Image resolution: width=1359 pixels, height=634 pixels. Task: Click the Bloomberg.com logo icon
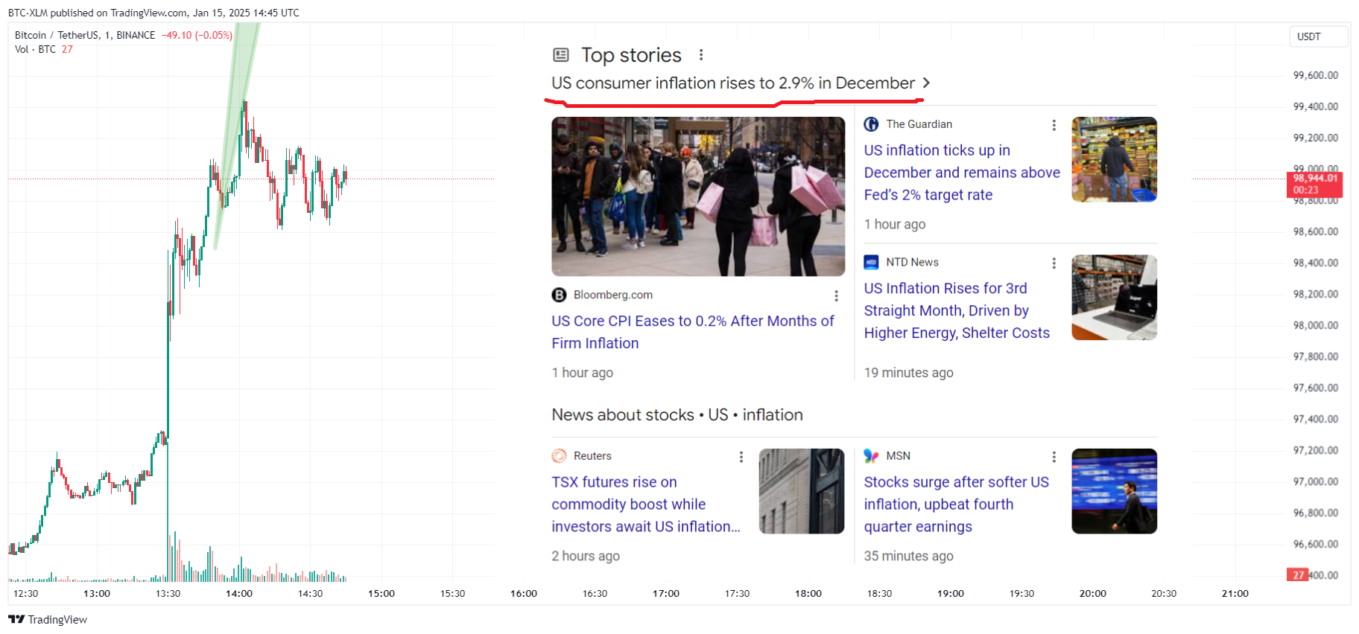pos(559,295)
